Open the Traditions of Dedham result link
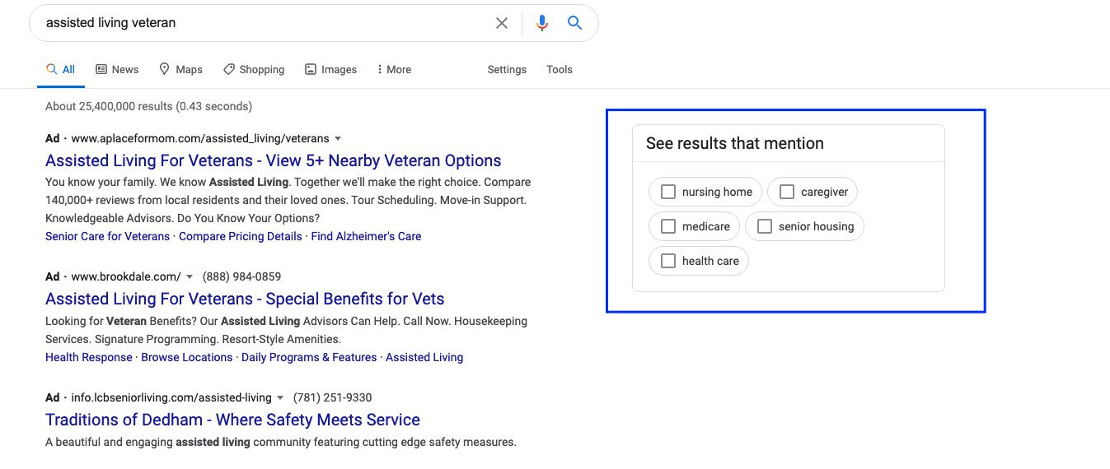 (x=232, y=420)
